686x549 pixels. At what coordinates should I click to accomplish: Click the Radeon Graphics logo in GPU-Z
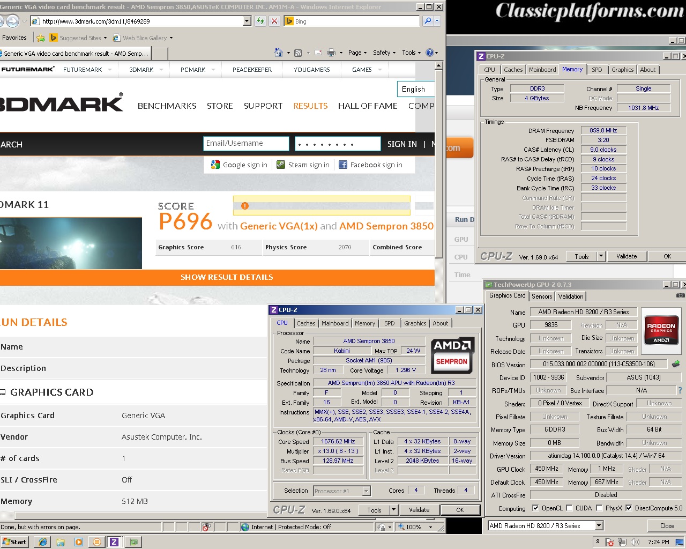coord(661,330)
